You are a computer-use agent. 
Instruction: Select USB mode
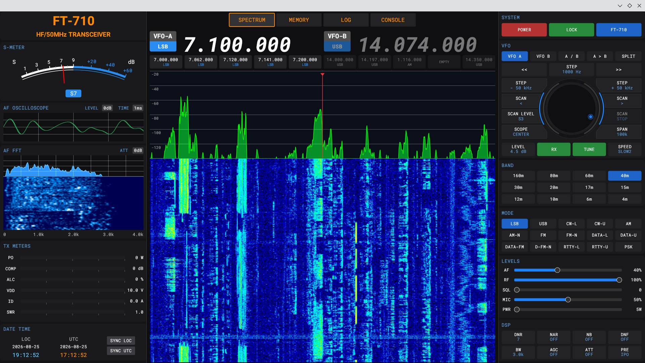click(543, 224)
